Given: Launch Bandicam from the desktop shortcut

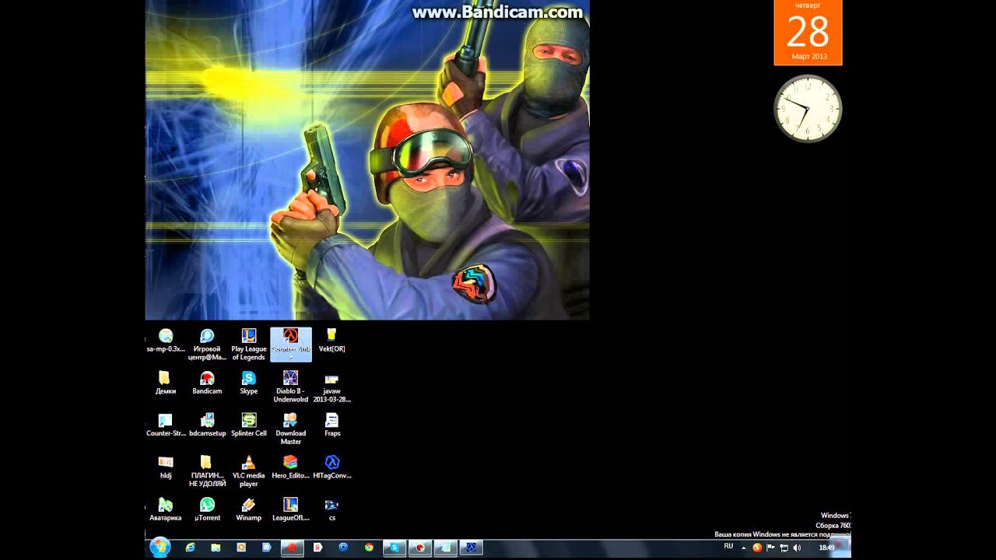Looking at the screenshot, I should coord(207,383).
